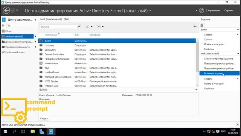
Task: Open the Справка menu
Action: (229, 11)
